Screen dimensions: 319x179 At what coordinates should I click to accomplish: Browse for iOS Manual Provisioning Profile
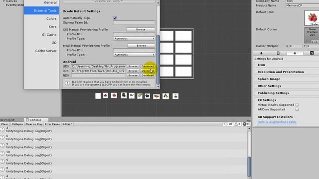pyautogui.click(x=141, y=29)
